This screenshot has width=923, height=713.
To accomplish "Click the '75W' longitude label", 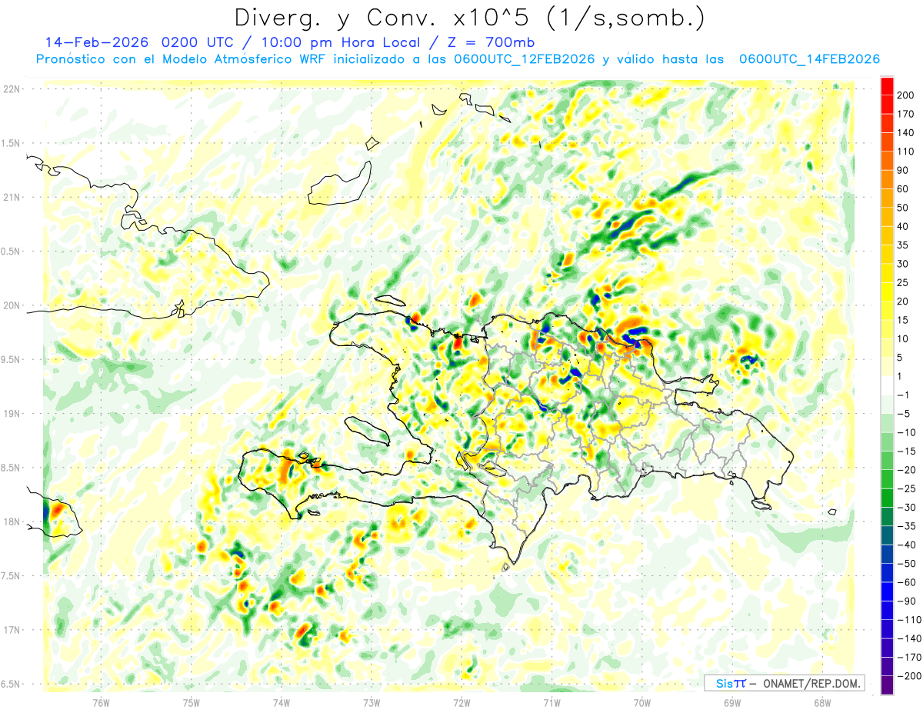I will (192, 702).
